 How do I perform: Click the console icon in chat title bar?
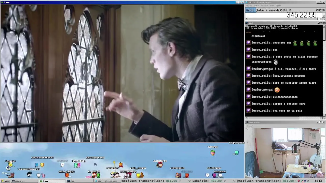[247, 23]
